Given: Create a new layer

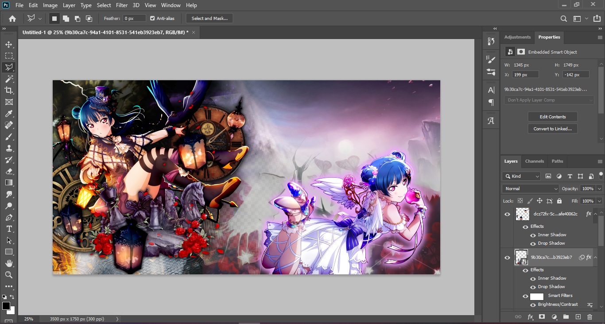Looking at the screenshot, I should (x=578, y=317).
